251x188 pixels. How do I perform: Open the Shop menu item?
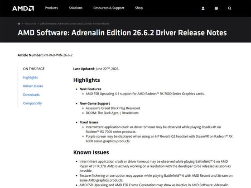[139, 8]
